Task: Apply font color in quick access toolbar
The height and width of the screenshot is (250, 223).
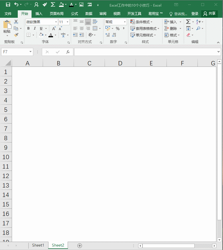Action: pyautogui.click(x=71, y=5)
